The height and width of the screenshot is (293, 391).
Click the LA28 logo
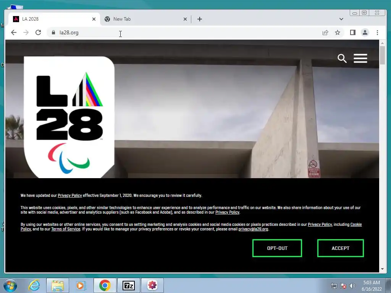pos(69,117)
